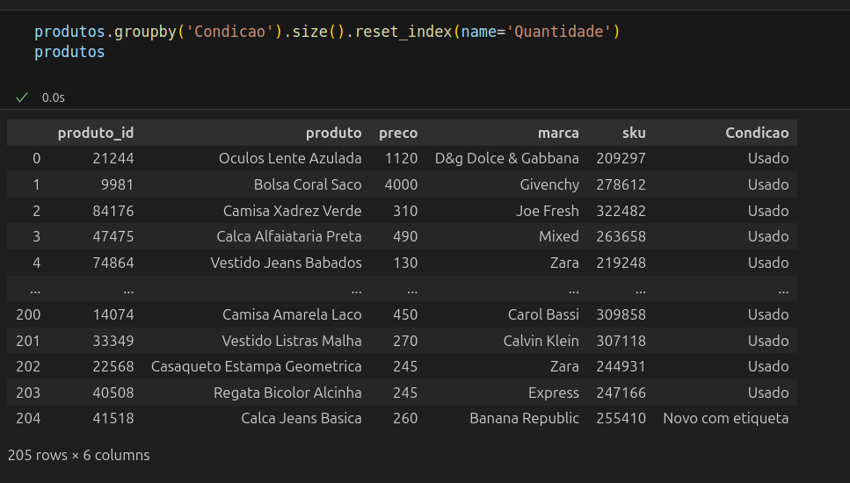Click the marca cell 'Carol Bassi'
The image size is (850, 483).
[543, 314]
